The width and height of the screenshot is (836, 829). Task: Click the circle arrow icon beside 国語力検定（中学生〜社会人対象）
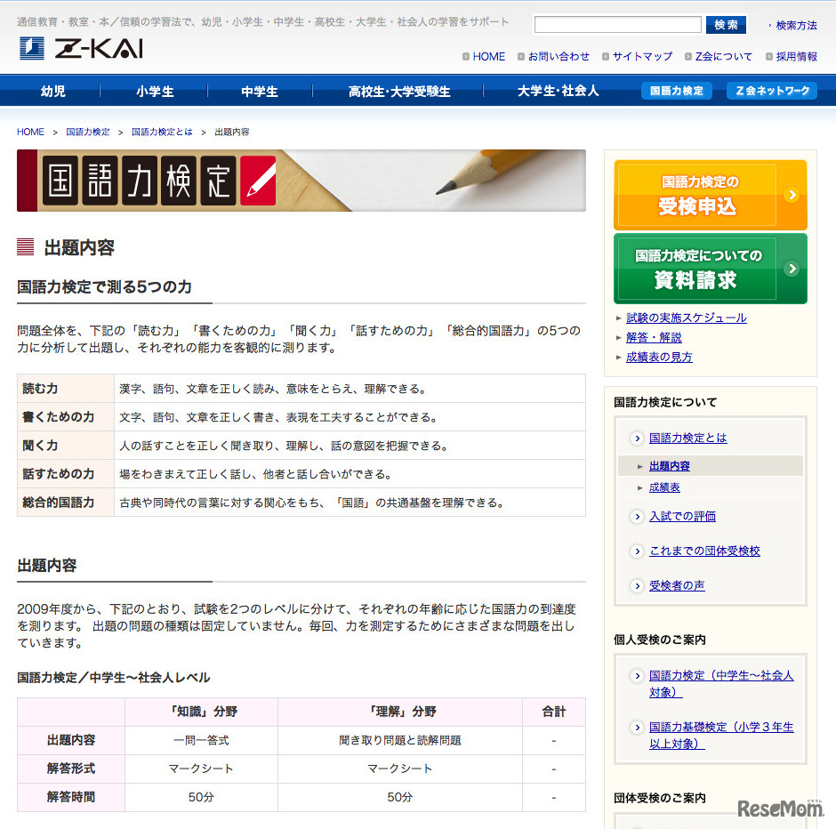tap(637, 675)
